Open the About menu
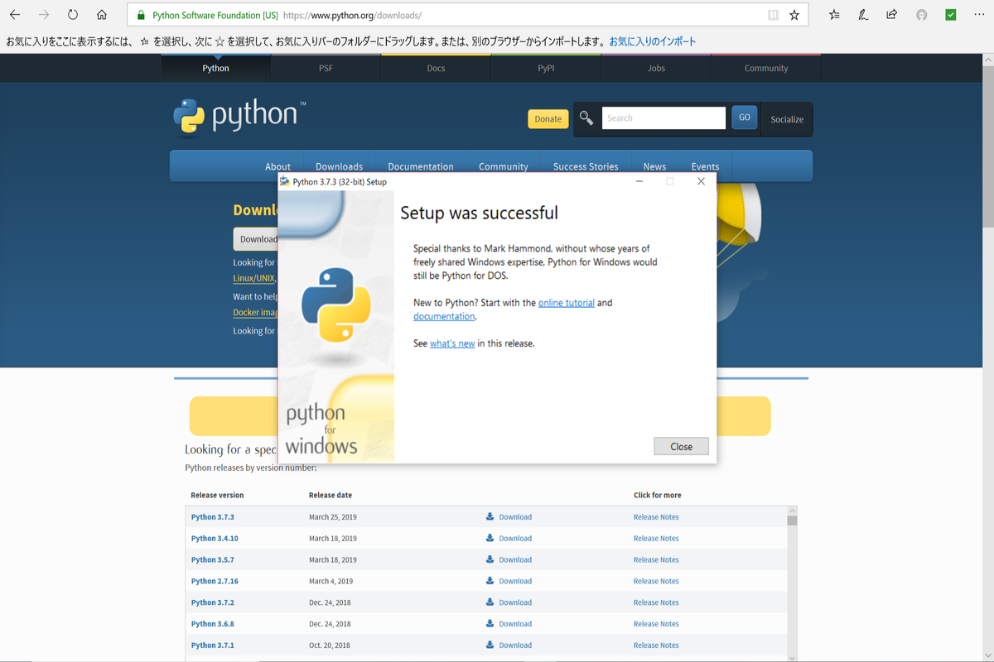 277,166
